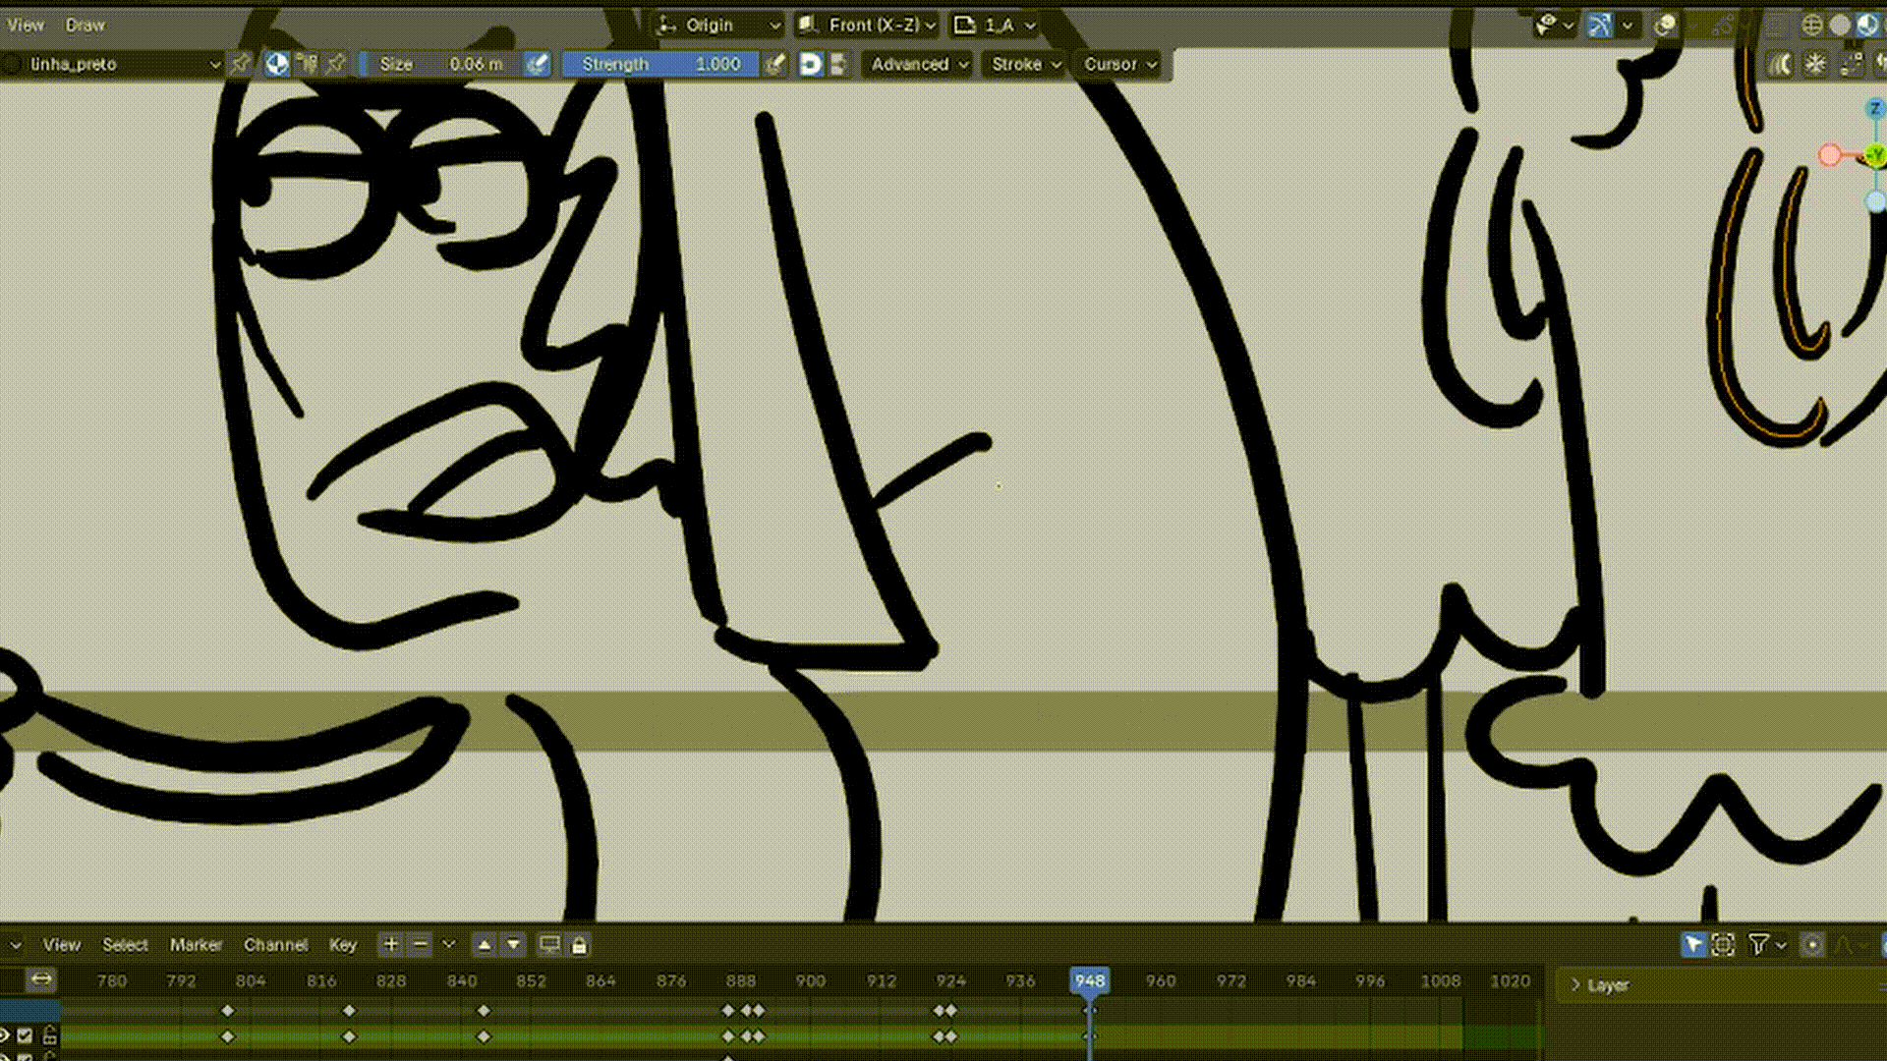The width and height of the screenshot is (1887, 1061).
Task: Pin the linha_preto material with the pin icon
Action: 241,64
